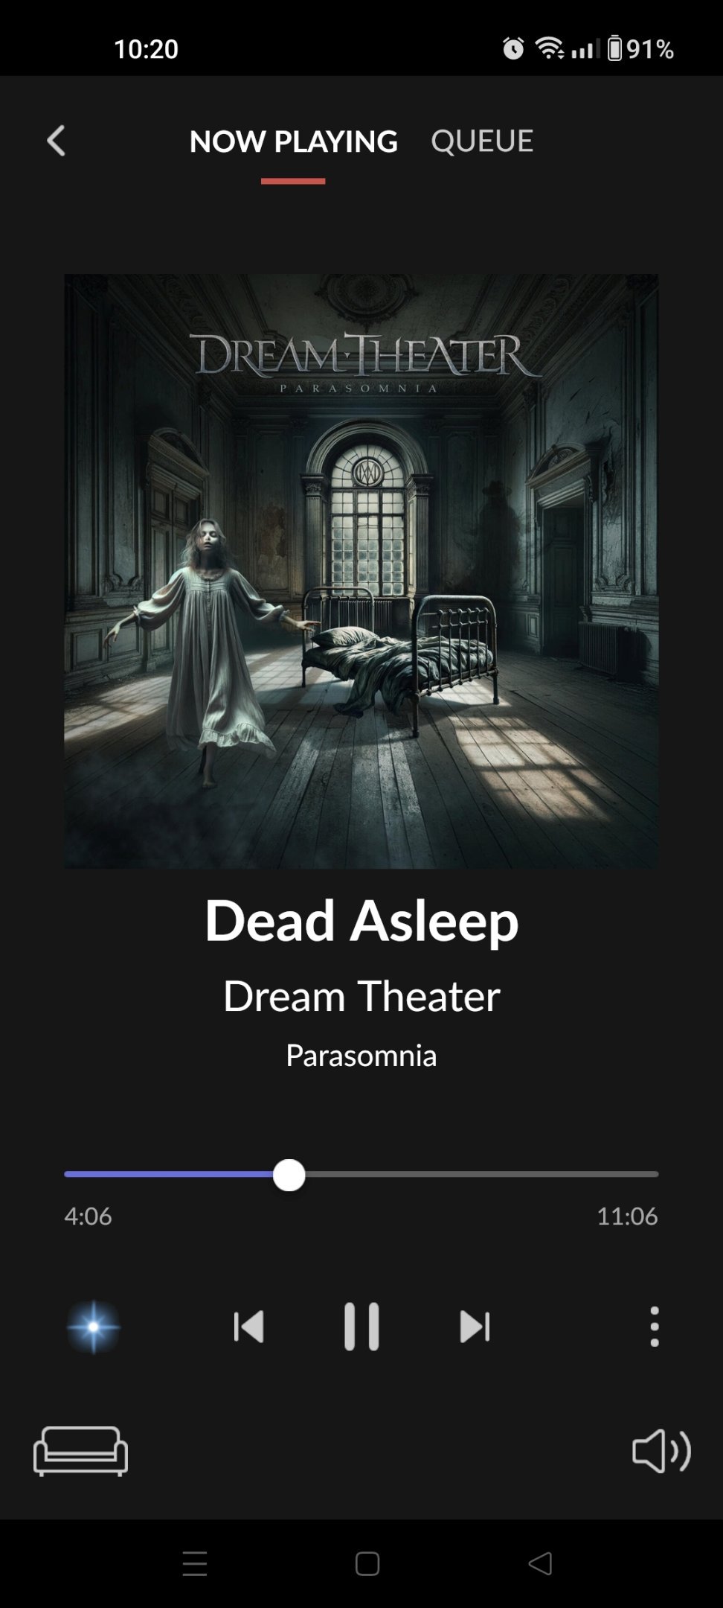Open the couch zone picker icon
723x1608 pixels.
click(x=80, y=1451)
